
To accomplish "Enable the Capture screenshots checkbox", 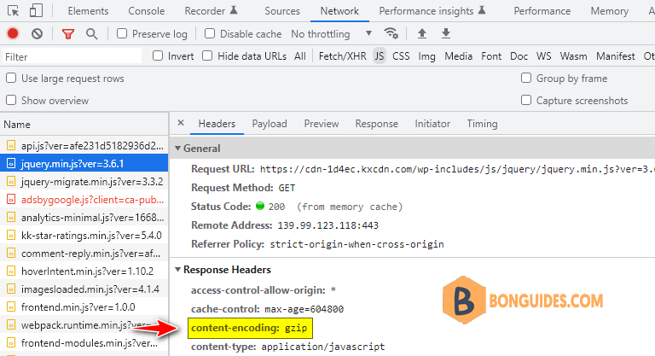I will point(526,100).
